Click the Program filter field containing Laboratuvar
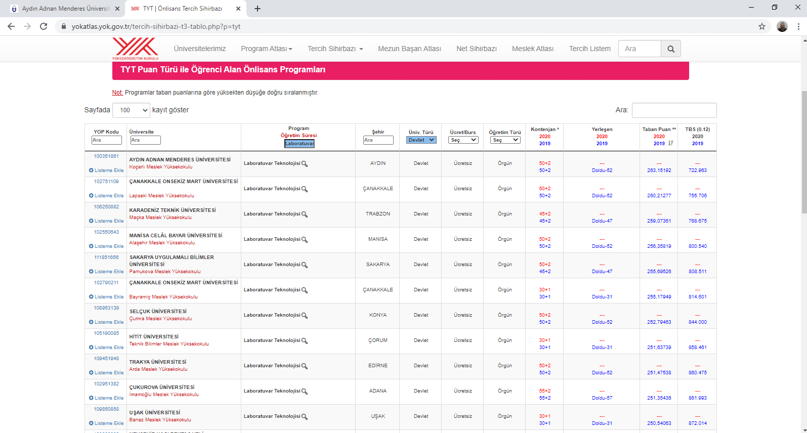 (x=300, y=144)
